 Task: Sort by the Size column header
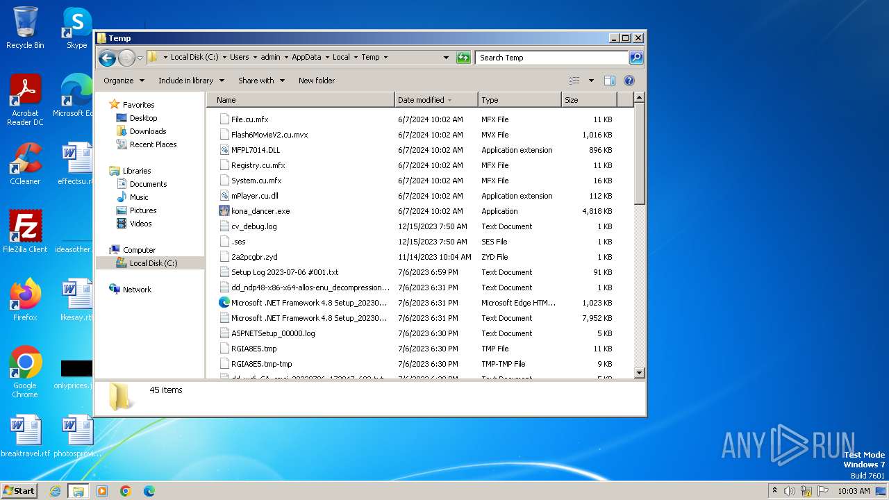coord(589,100)
